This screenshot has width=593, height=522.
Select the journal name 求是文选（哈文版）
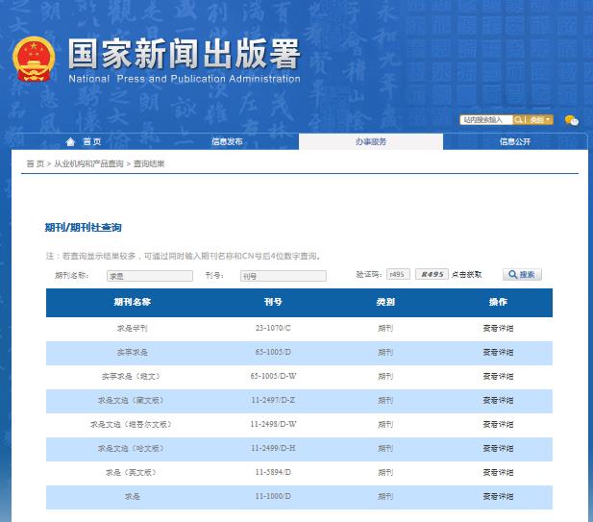132,449
